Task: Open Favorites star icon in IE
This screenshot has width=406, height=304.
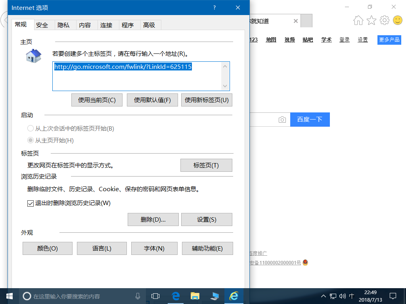Action: pos(372,20)
